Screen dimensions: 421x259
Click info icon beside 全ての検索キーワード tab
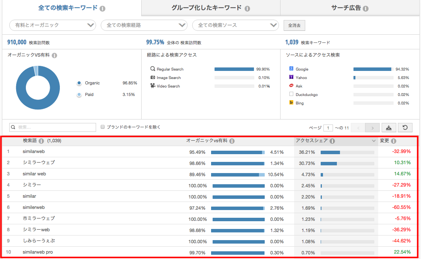pyautogui.click(x=102, y=8)
